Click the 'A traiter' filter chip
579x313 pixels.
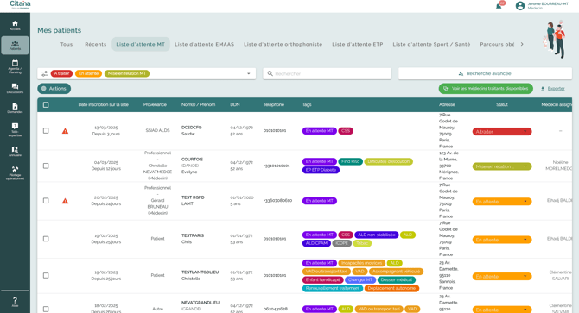(61, 73)
